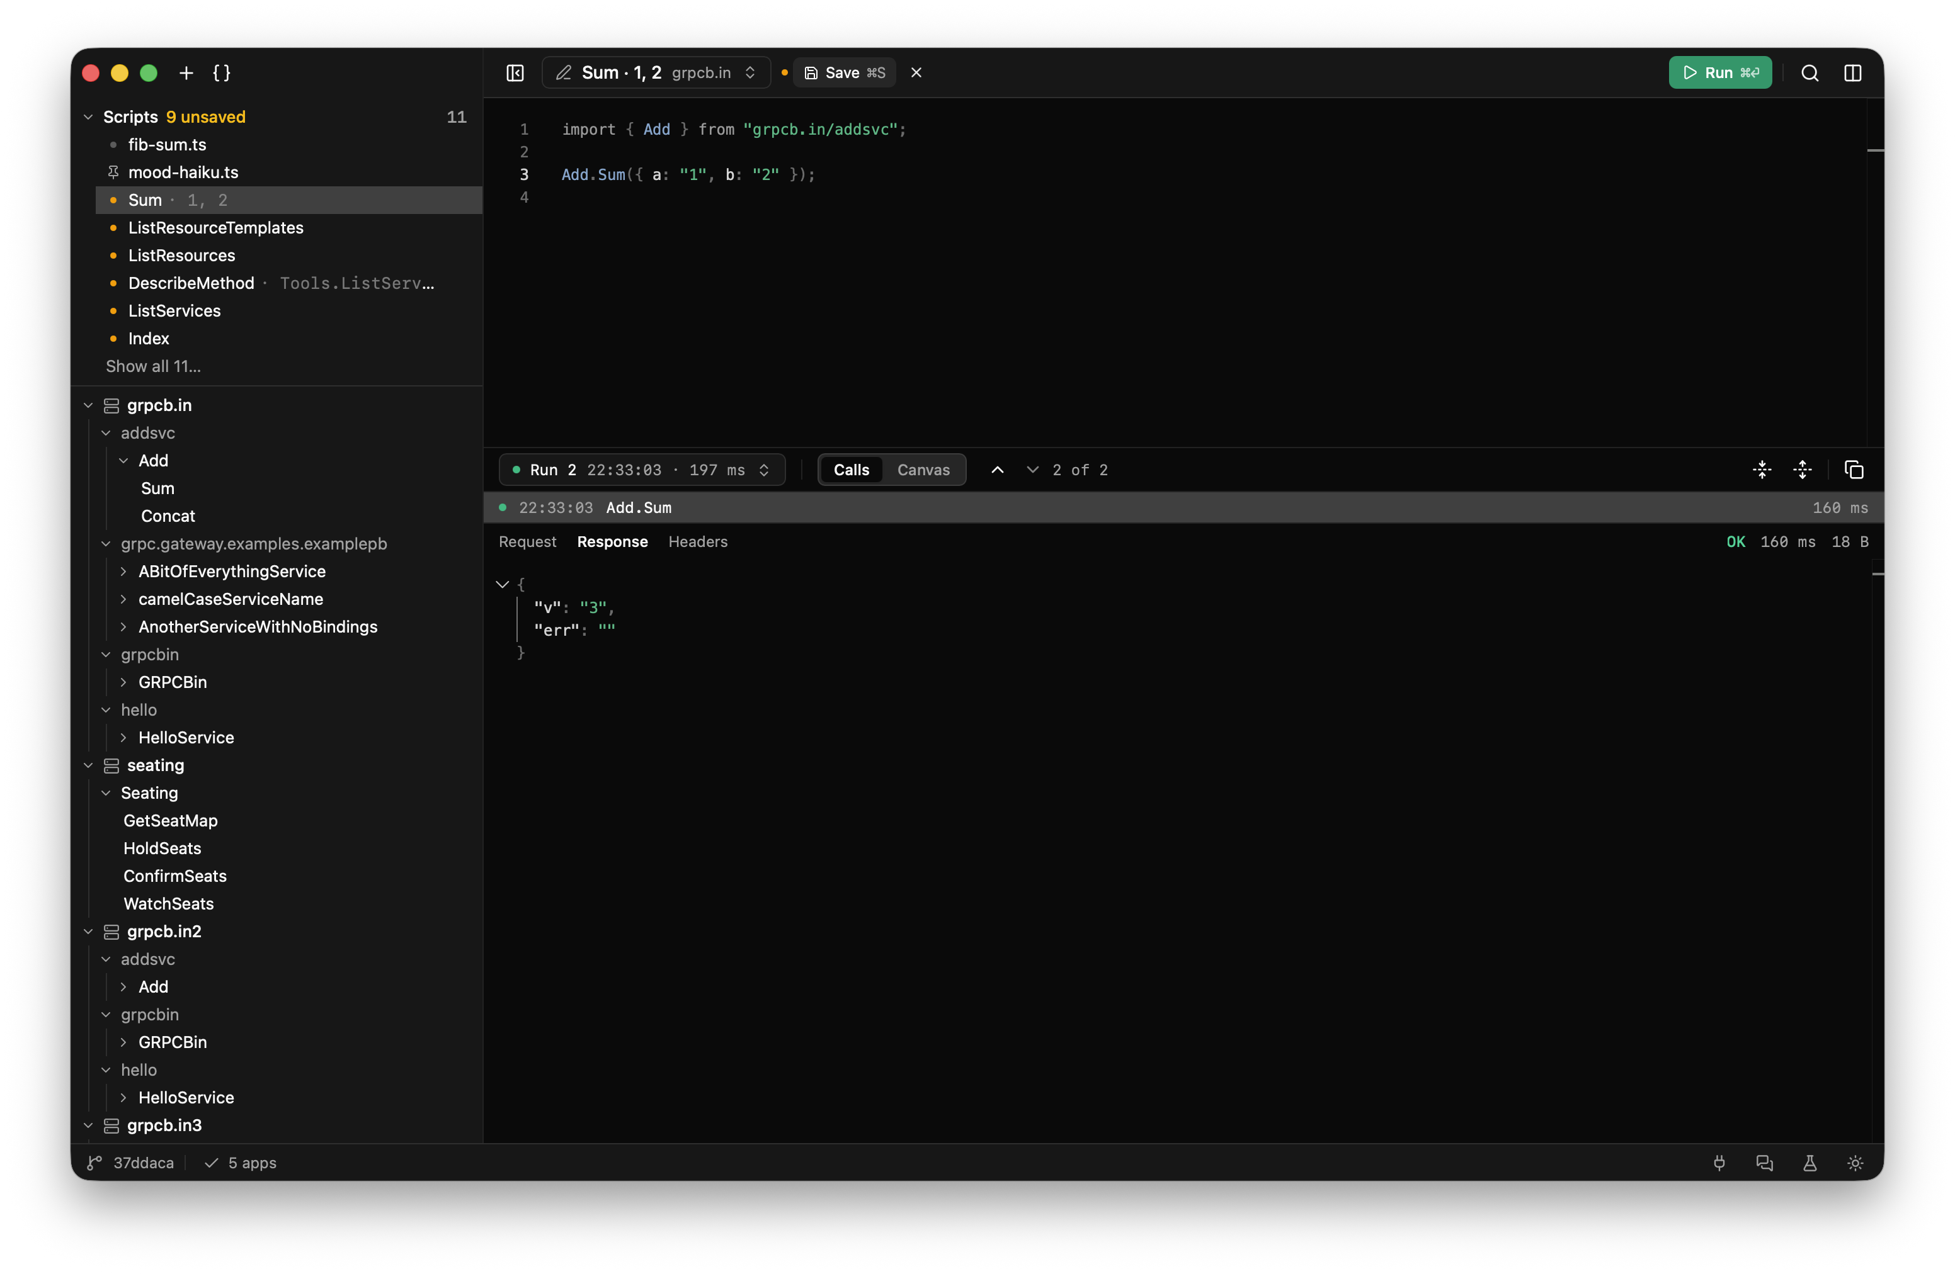Open the Run 2 history dropdown

642,470
